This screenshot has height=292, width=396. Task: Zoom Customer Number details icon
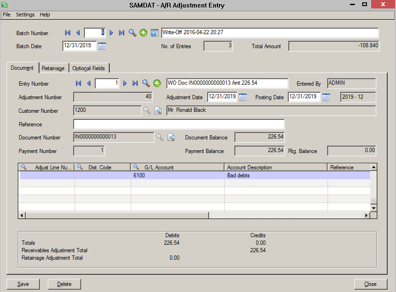pos(158,110)
